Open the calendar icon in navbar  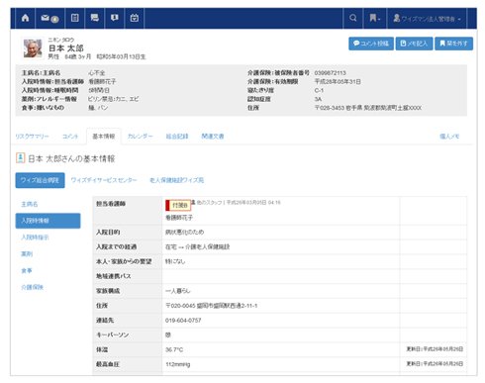click(135, 18)
